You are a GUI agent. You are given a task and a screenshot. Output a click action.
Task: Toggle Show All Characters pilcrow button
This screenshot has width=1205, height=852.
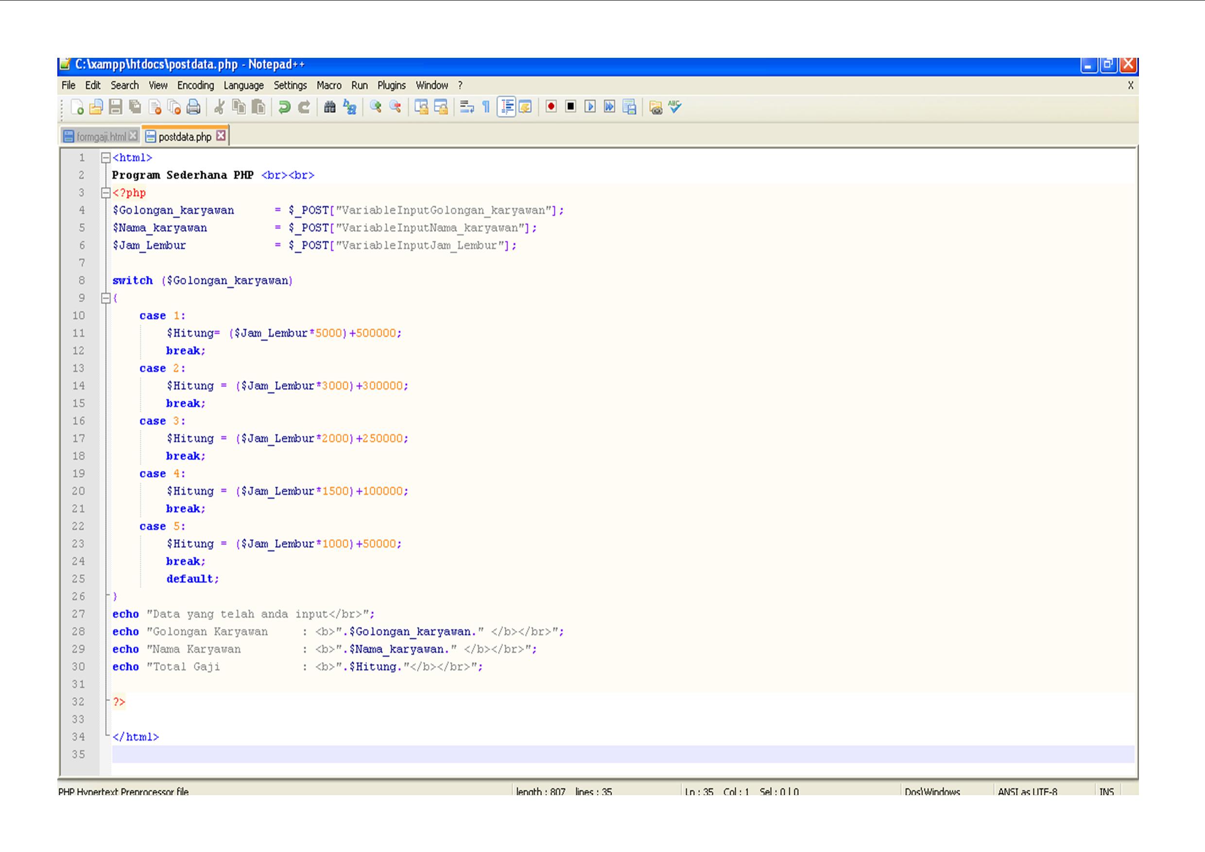[x=486, y=107]
